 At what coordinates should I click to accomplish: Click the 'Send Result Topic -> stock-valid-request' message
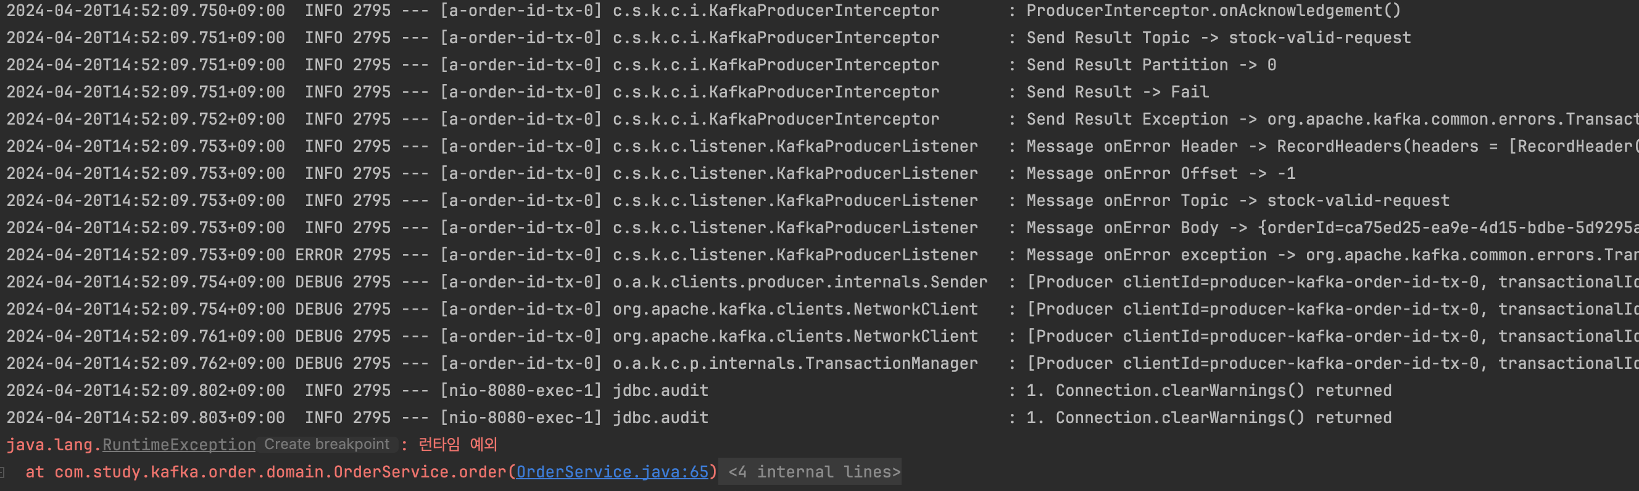1218,38
